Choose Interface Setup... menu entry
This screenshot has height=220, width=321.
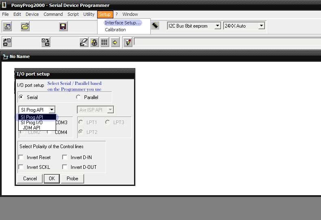(123, 23)
